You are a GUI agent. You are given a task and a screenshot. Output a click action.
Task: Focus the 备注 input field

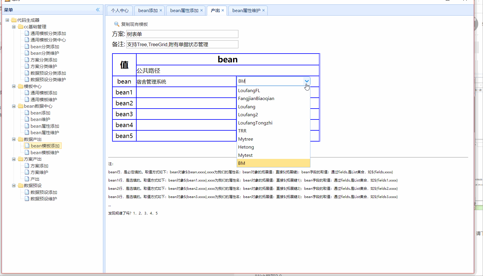point(182,44)
